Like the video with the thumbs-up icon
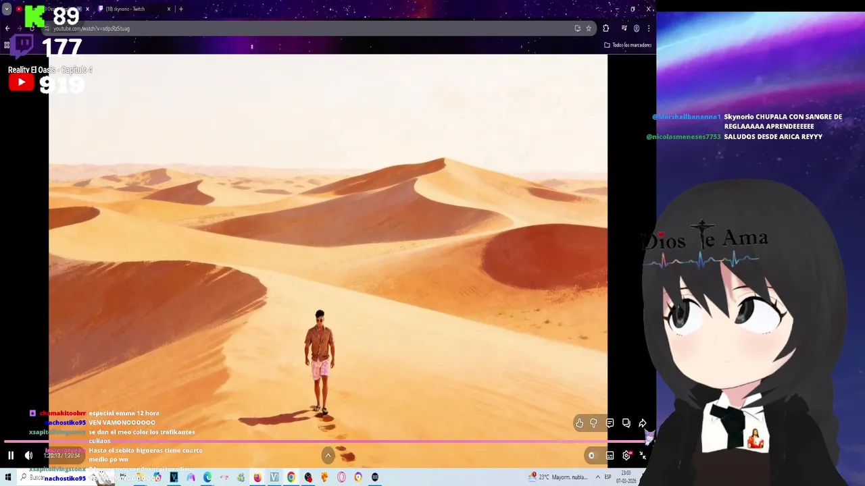The image size is (865, 486). 579,423
